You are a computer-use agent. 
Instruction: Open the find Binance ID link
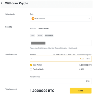pyautogui.click(x=44, y=48)
